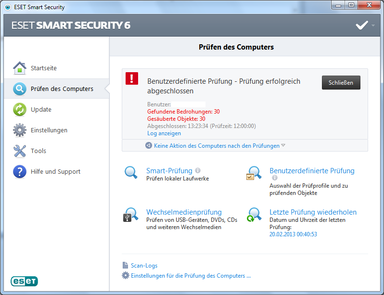Open the ESET title bar system menu icon
This screenshot has width=384, height=295.
(8, 7)
